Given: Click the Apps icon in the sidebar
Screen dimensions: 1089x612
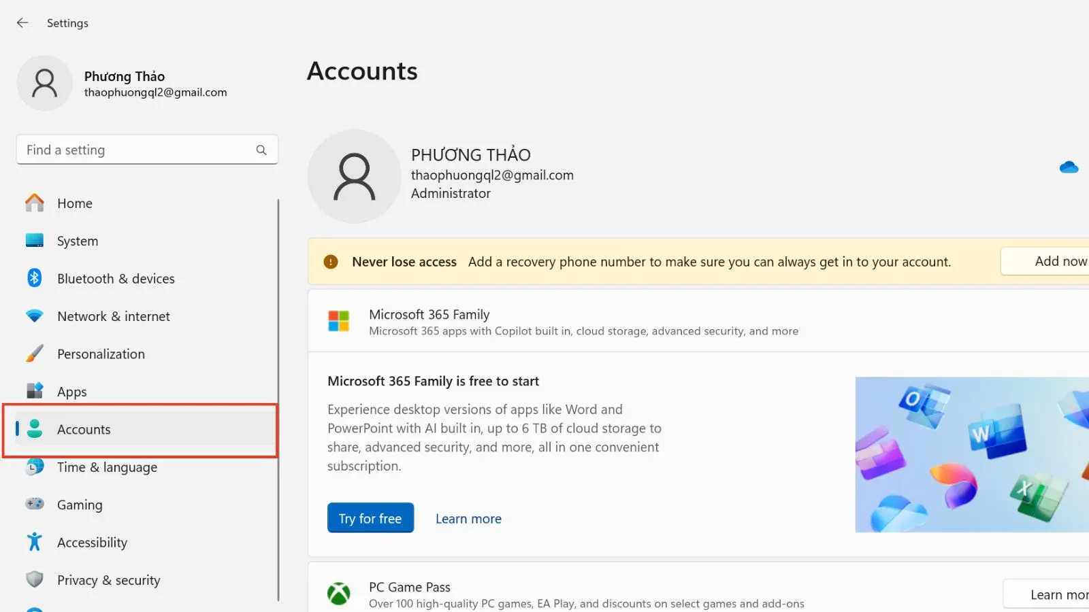Looking at the screenshot, I should point(34,391).
